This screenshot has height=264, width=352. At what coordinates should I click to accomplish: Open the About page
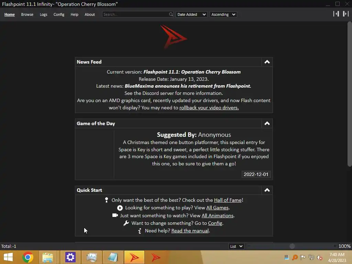90,14
